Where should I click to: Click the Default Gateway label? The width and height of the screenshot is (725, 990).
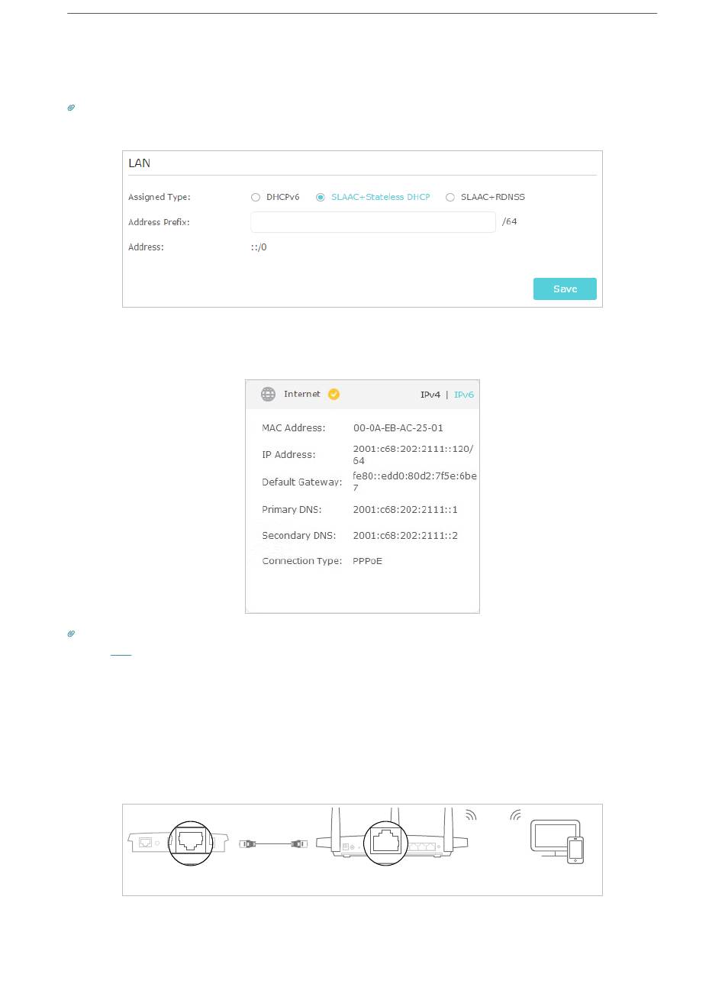tap(301, 482)
